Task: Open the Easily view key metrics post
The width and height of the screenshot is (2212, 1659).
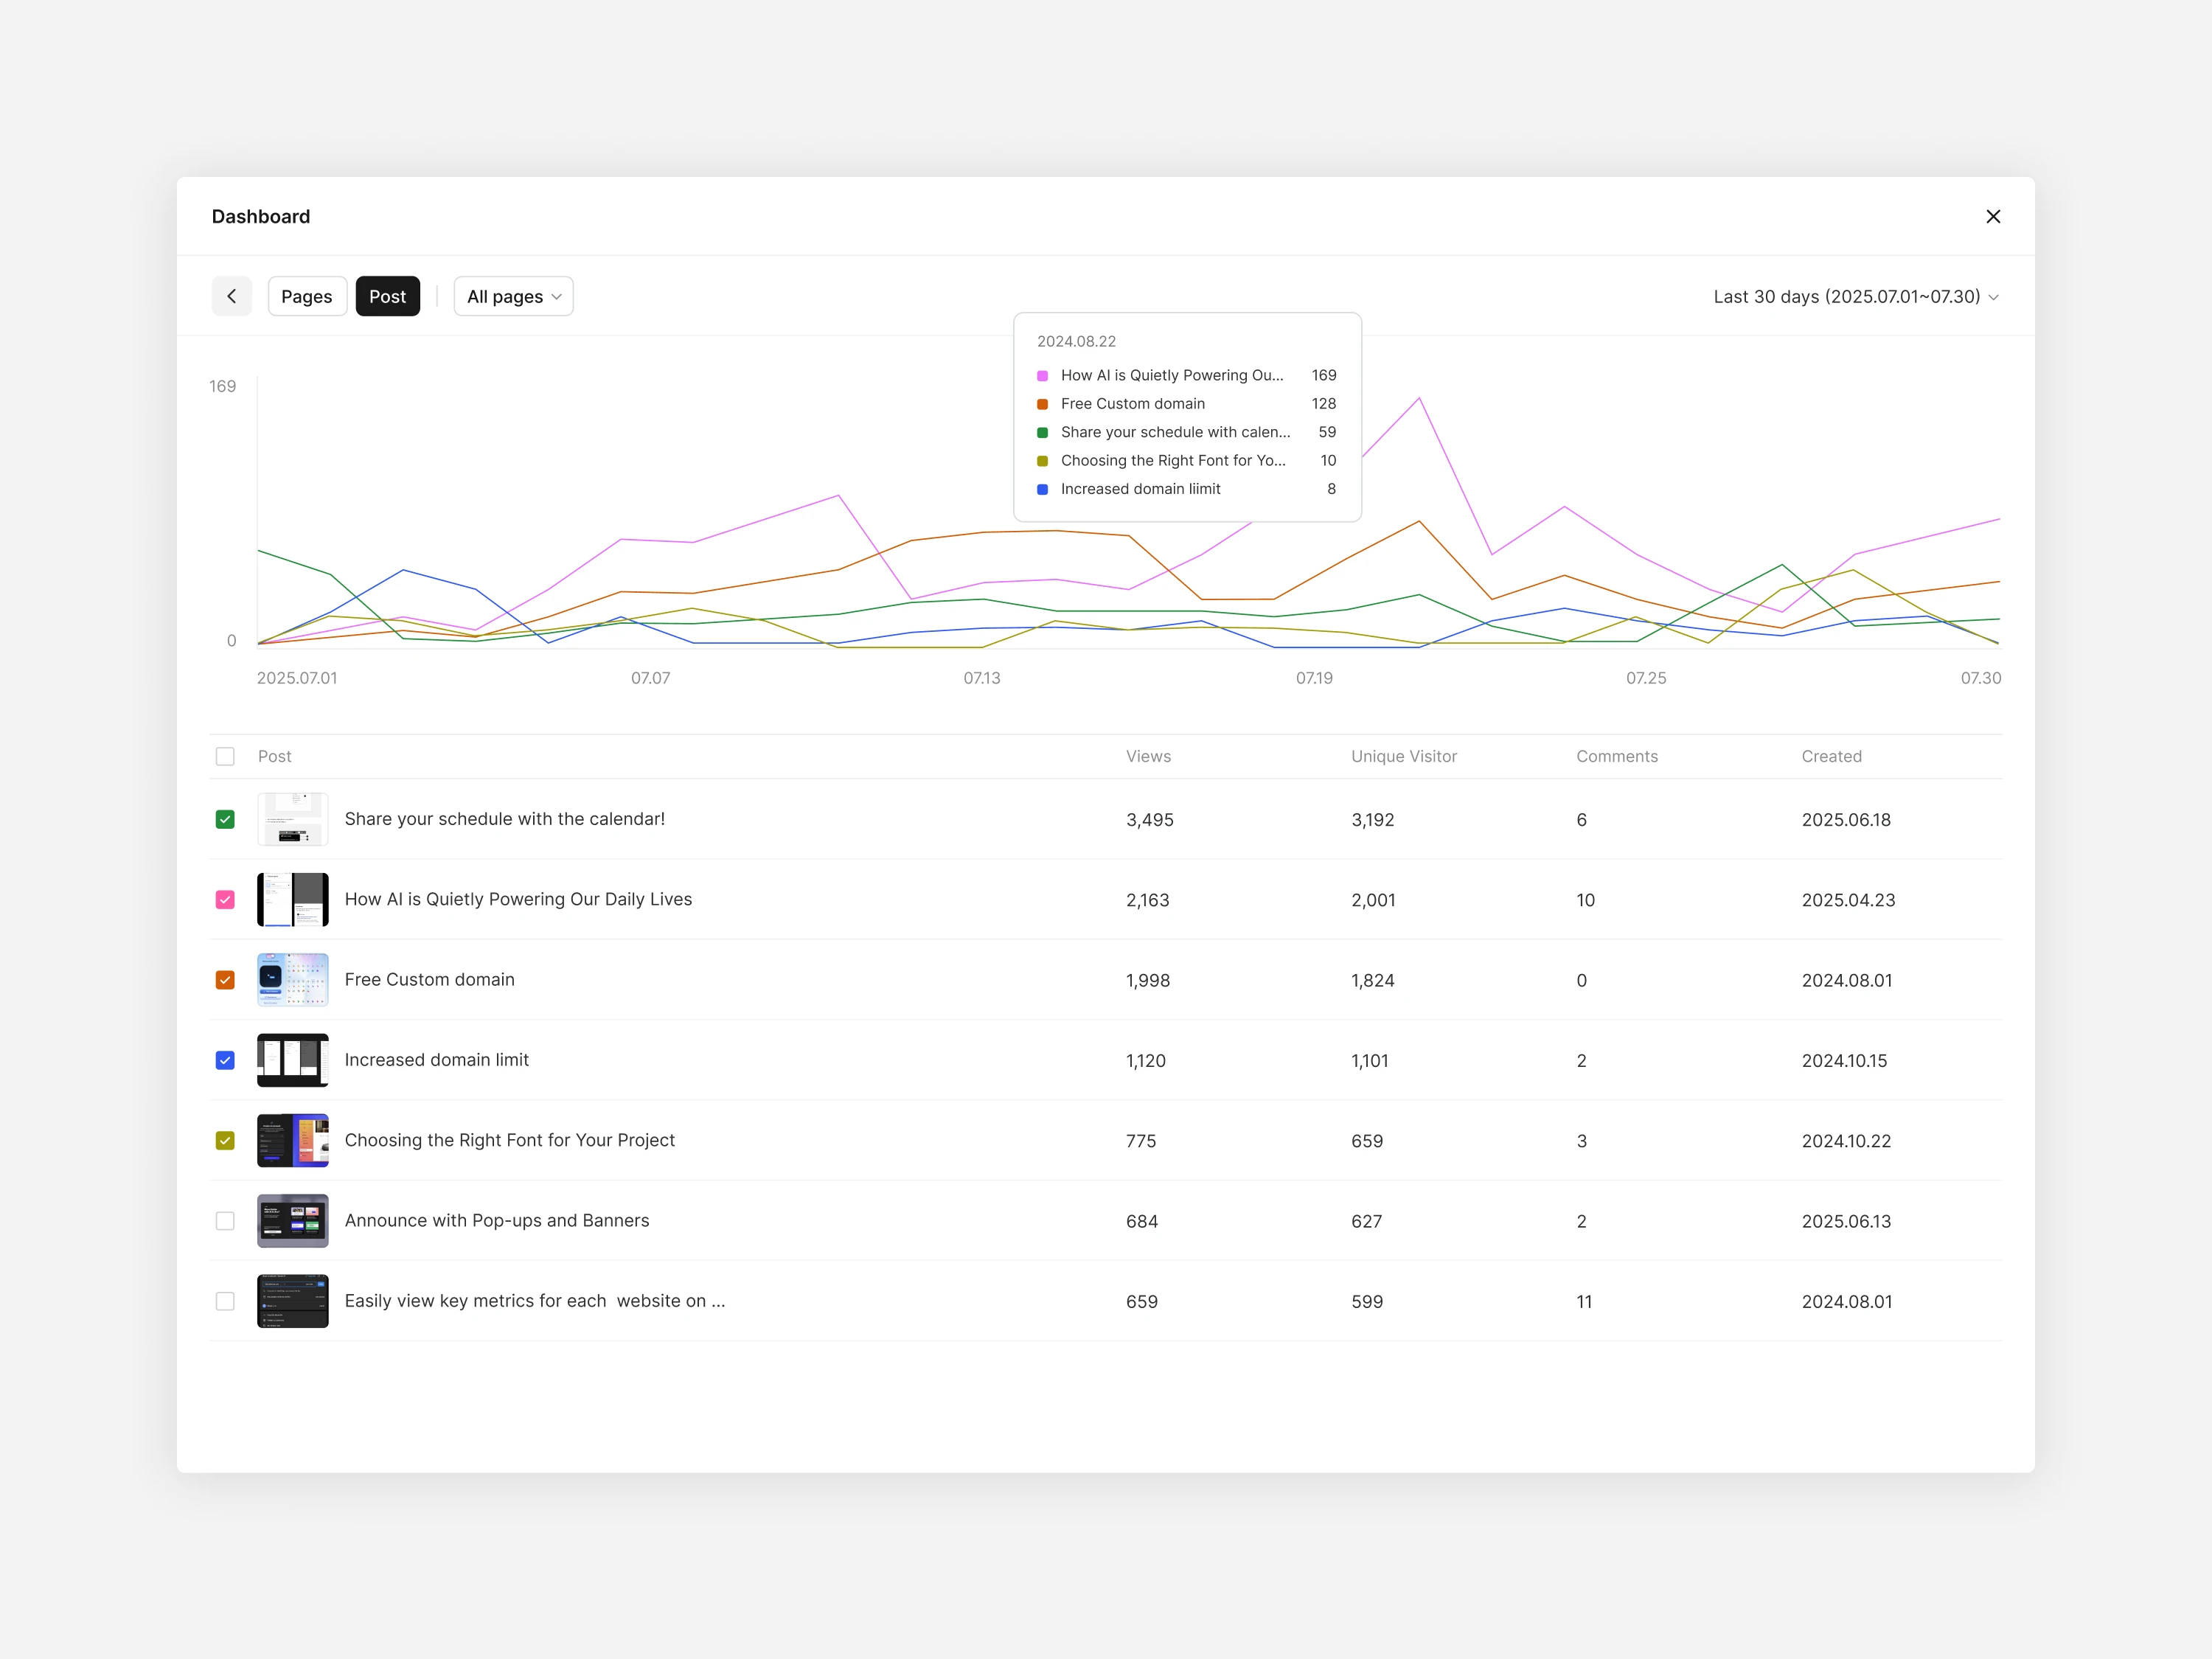Action: 534,1300
